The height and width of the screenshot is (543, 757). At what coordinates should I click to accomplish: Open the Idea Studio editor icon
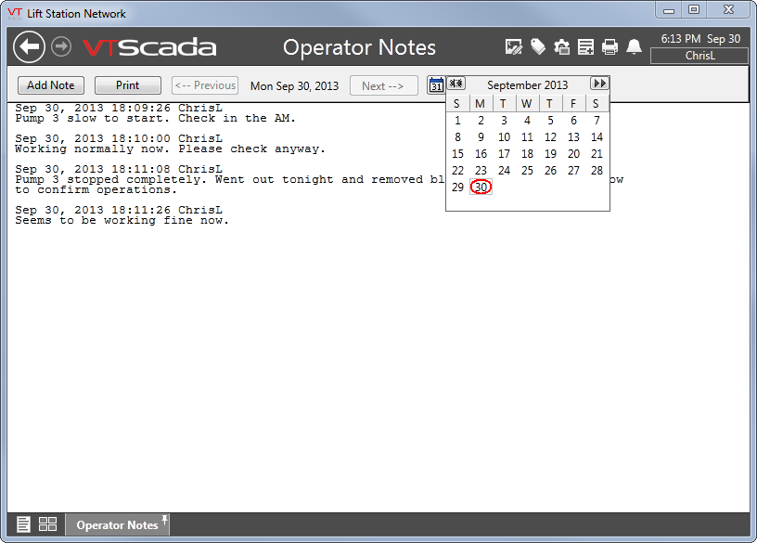click(x=514, y=45)
